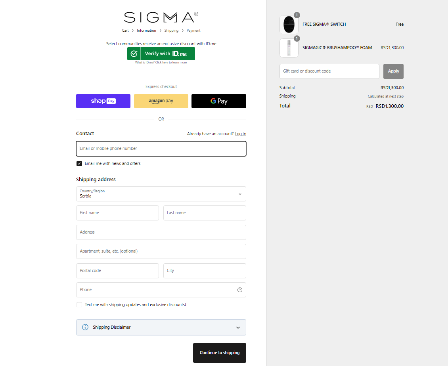Click the Apply discount button

pyautogui.click(x=393, y=71)
